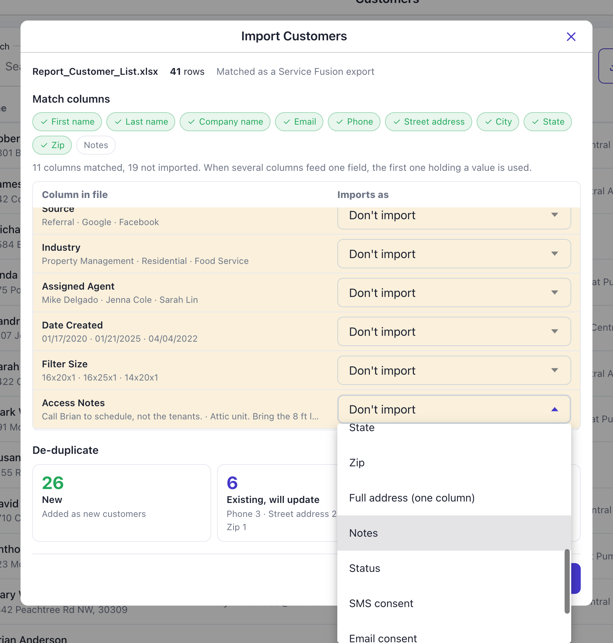Click the Match columns heading
The height and width of the screenshot is (643, 613).
tap(71, 99)
